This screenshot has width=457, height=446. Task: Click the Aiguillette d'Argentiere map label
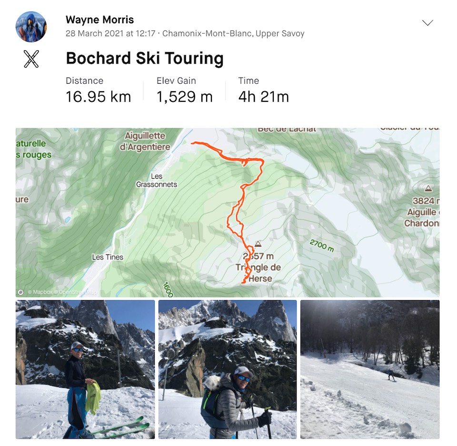pyautogui.click(x=145, y=141)
